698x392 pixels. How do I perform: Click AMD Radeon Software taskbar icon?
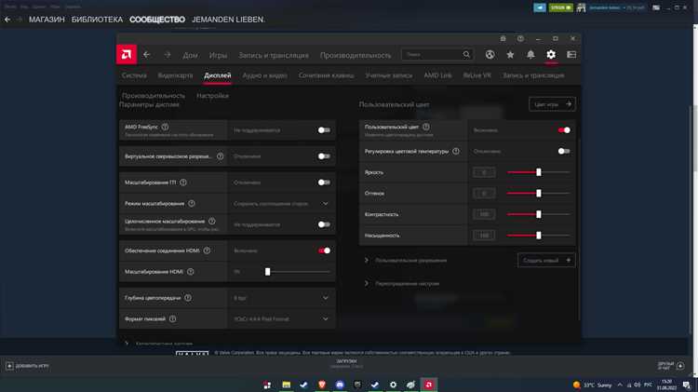[429, 385]
